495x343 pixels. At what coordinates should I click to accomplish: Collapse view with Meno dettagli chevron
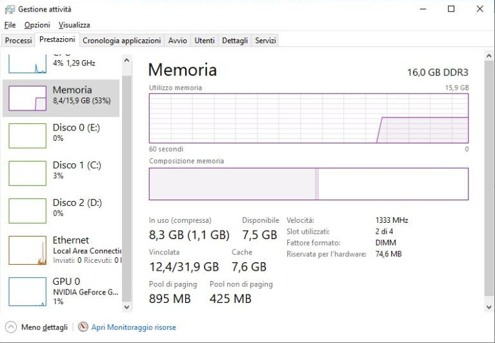(x=11, y=327)
